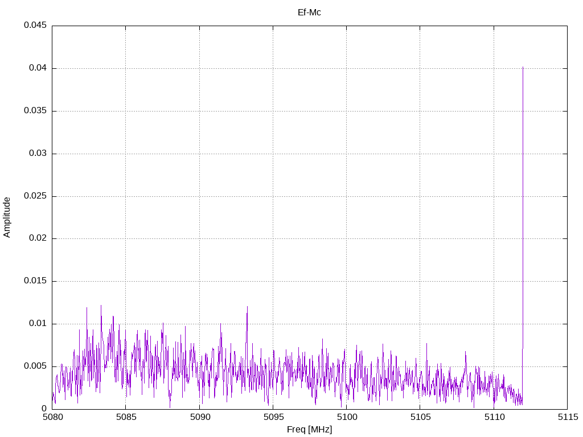
Task: Click y-axis tick label 0.015
Action: point(35,281)
